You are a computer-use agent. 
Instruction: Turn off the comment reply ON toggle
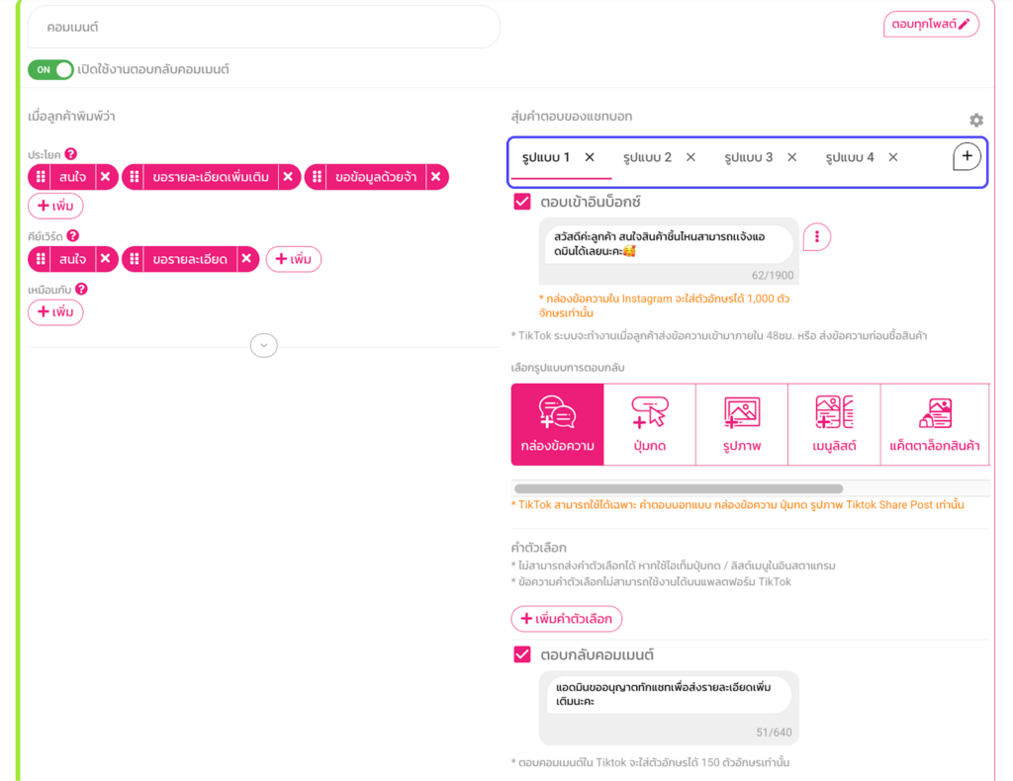click(x=51, y=70)
